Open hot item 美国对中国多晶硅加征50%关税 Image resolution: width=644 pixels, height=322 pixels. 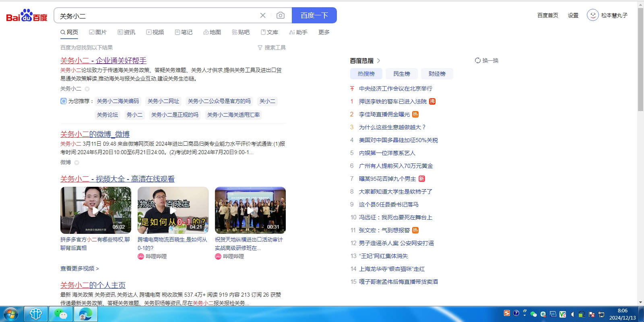point(398,140)
